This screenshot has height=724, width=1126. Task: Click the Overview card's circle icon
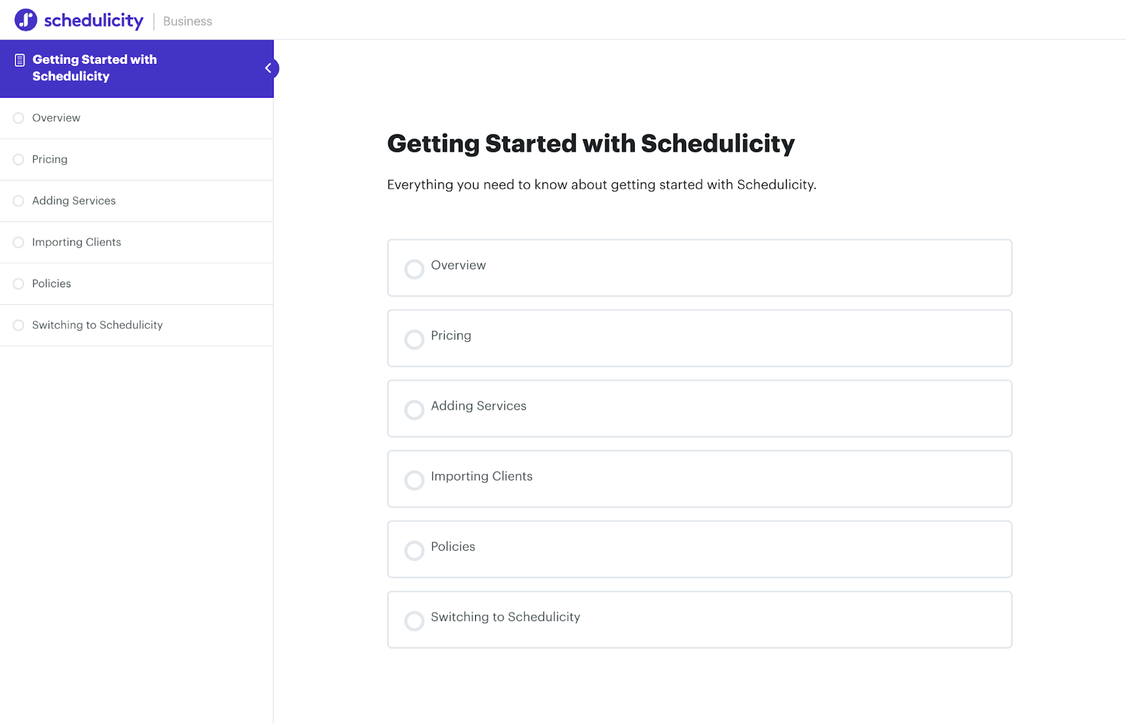tap(415, 269)
